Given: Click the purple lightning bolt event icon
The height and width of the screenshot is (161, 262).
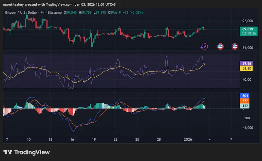Looking at the screenshot, I should tap(204, 47).
